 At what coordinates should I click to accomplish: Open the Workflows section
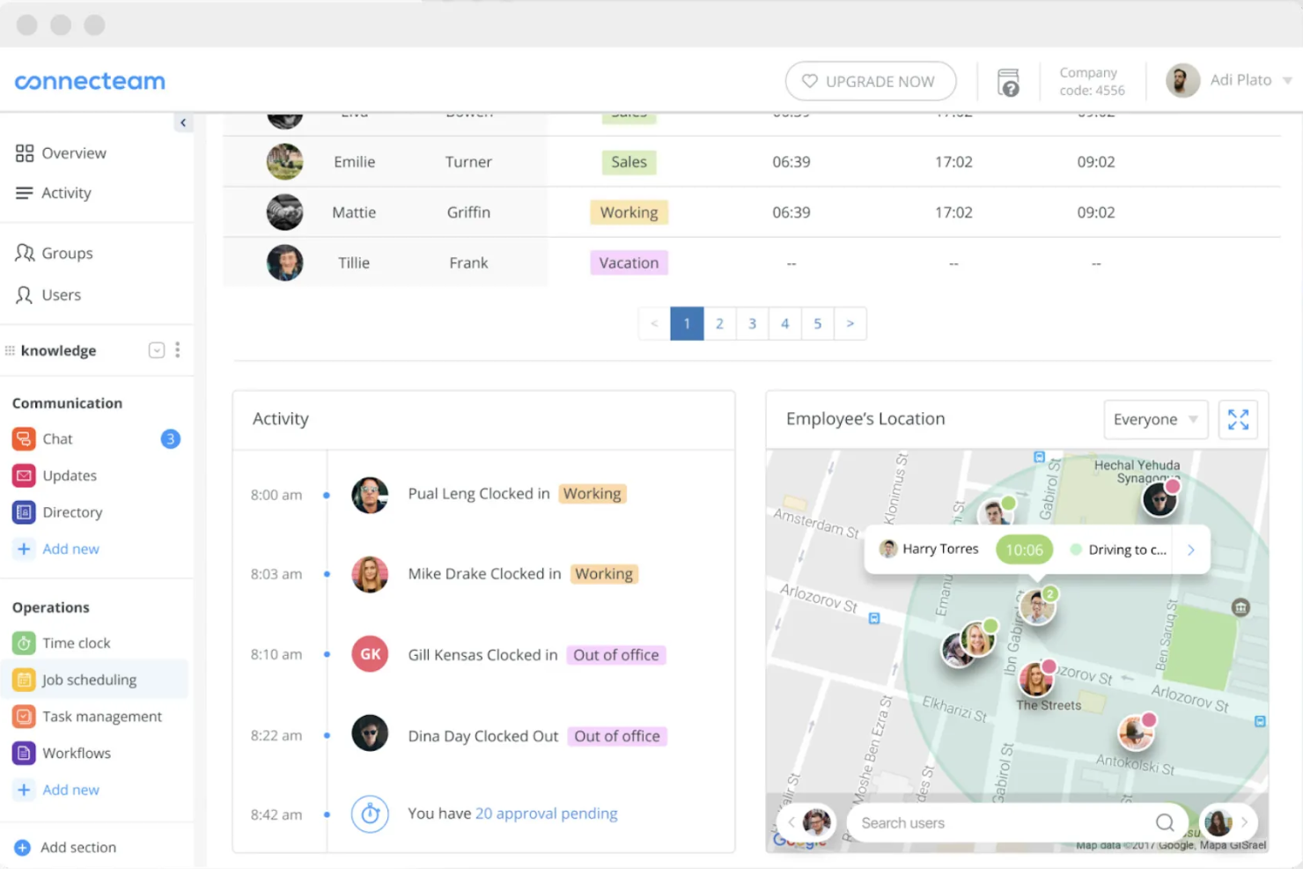click(x=76, y=753)
